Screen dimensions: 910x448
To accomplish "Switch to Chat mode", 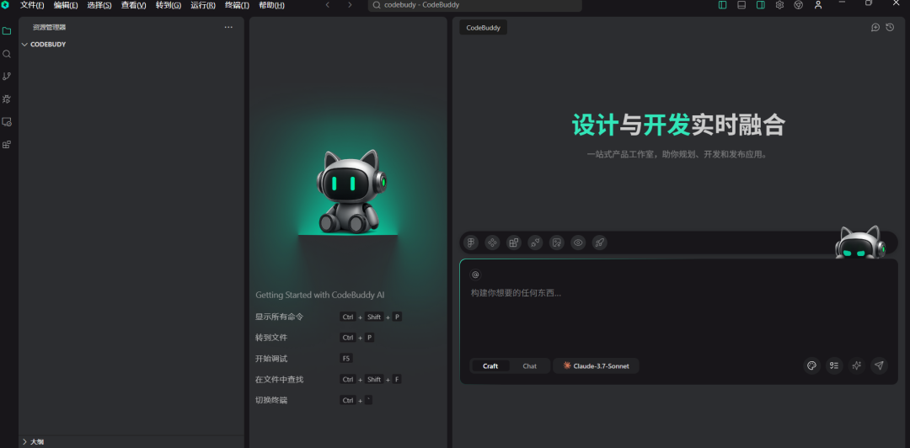I will point(530,366).
